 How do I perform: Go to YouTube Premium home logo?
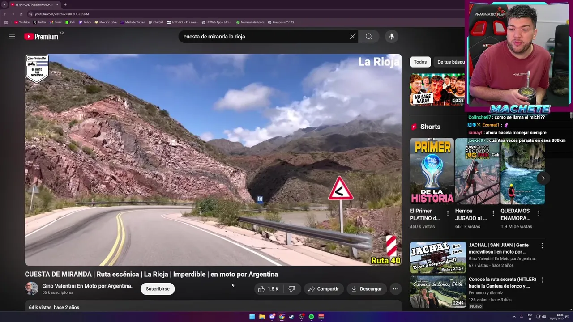pos(41,37)
